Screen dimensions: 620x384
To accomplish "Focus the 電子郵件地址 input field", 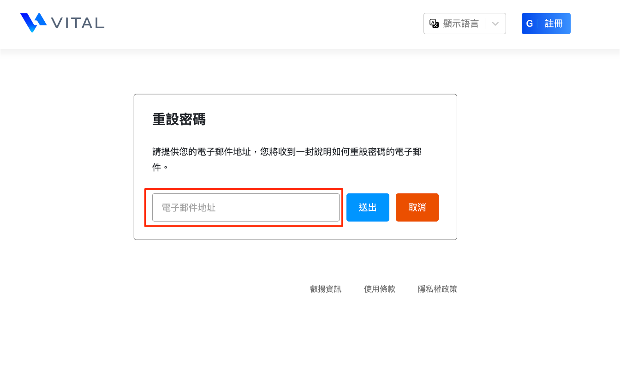I will (x=246, y=208).
